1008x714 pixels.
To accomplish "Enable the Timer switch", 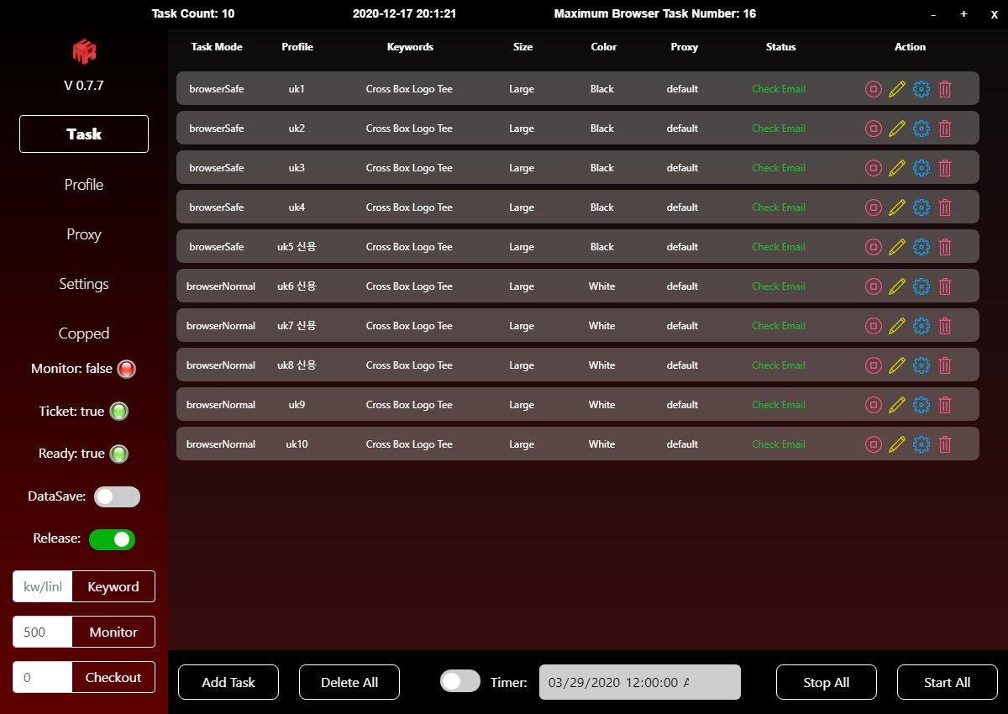I will click(x=460, y=681).
